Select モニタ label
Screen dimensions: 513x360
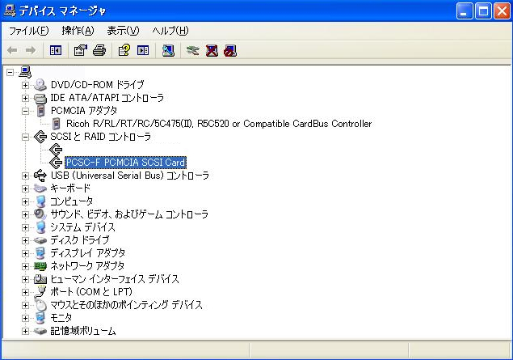[61, 318]
